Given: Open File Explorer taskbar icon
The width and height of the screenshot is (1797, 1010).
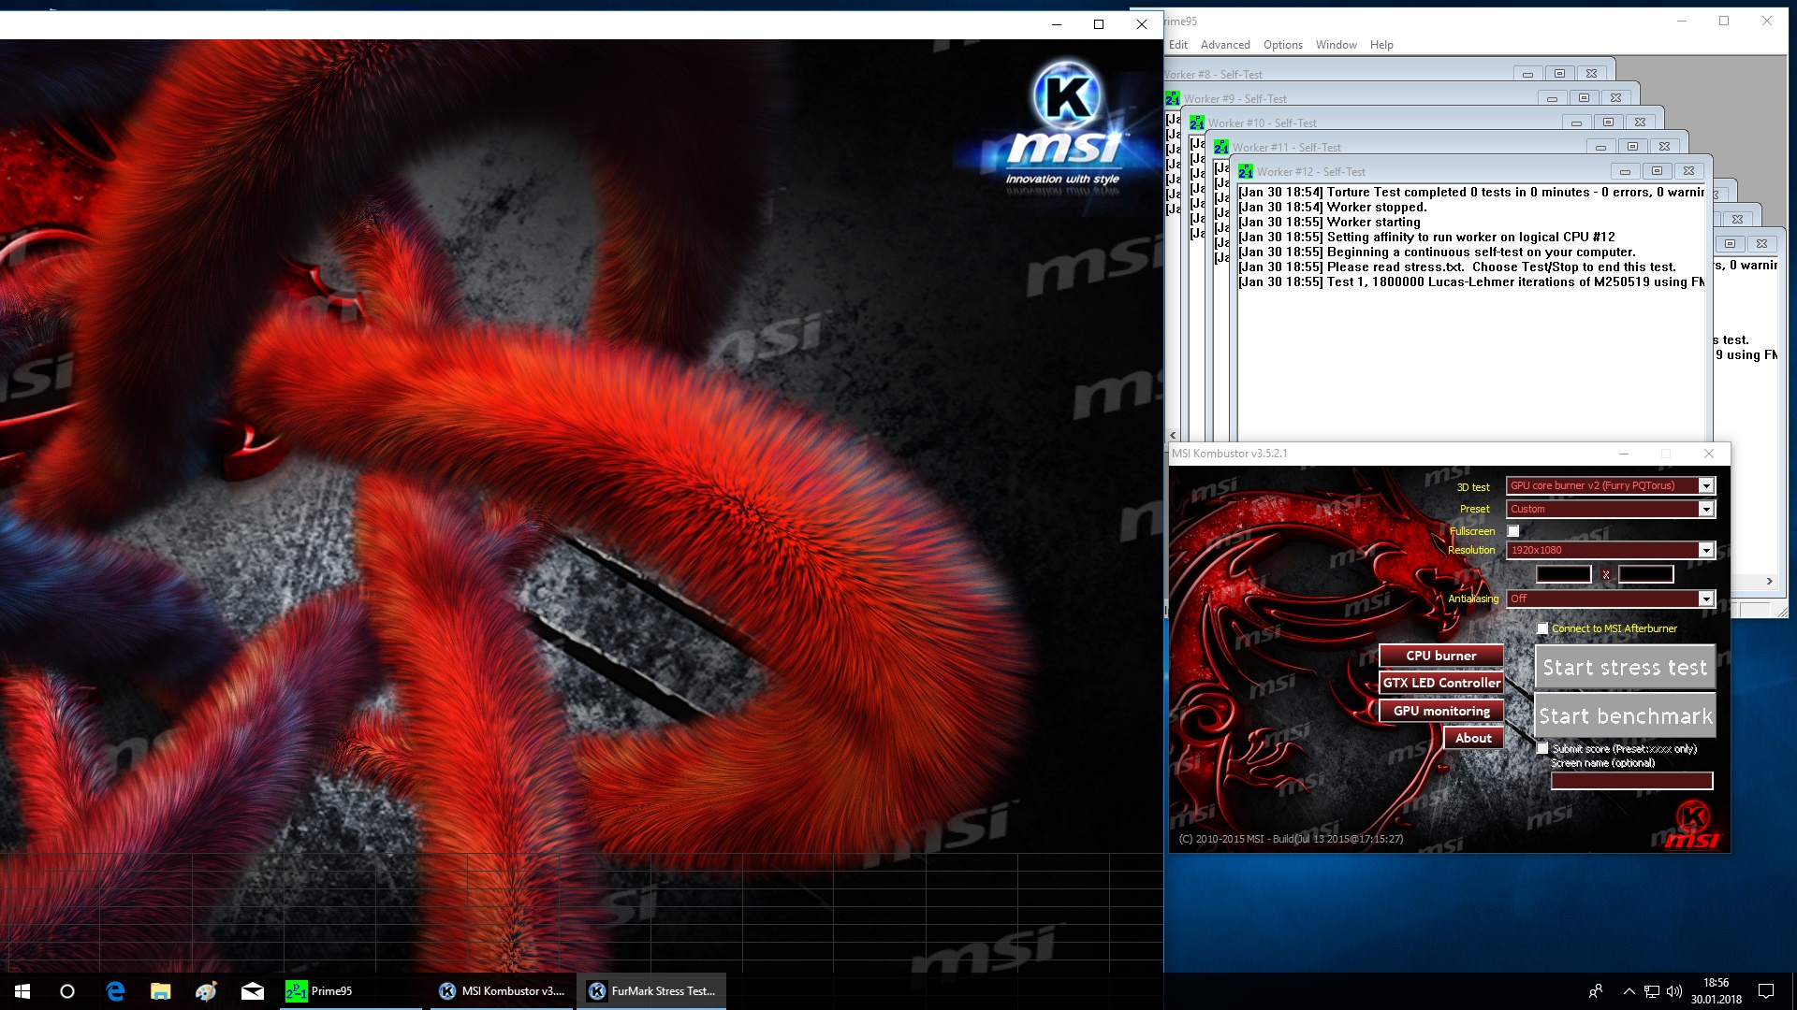Looking at the screenshot, I should point(161,991).
